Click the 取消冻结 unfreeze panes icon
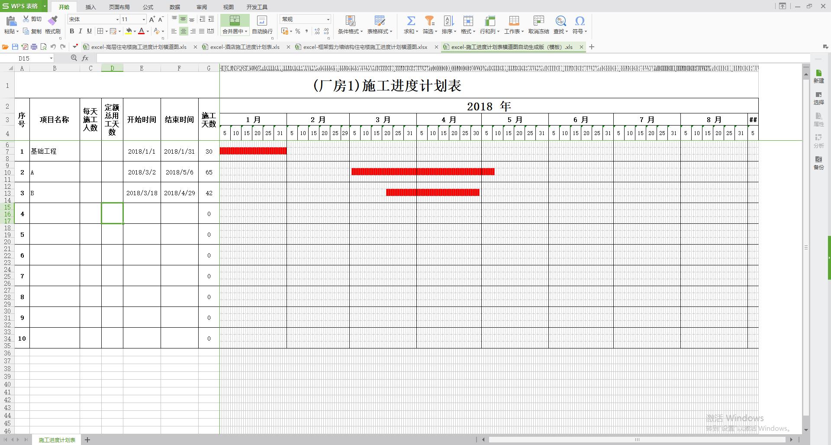This screenshot has height=445, width=831. pyautogui.click(x=538, y=24)
